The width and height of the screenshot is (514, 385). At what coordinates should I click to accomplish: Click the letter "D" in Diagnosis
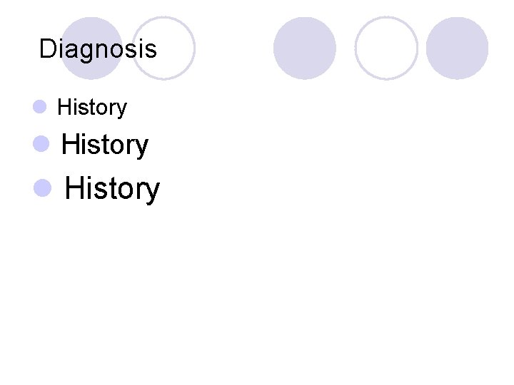[x=48, y=48]
